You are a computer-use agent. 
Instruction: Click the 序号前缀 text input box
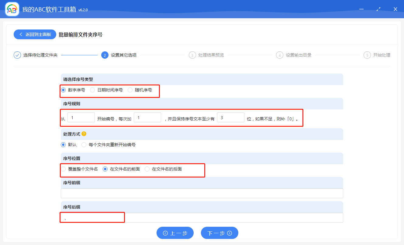tap(202, 193)
